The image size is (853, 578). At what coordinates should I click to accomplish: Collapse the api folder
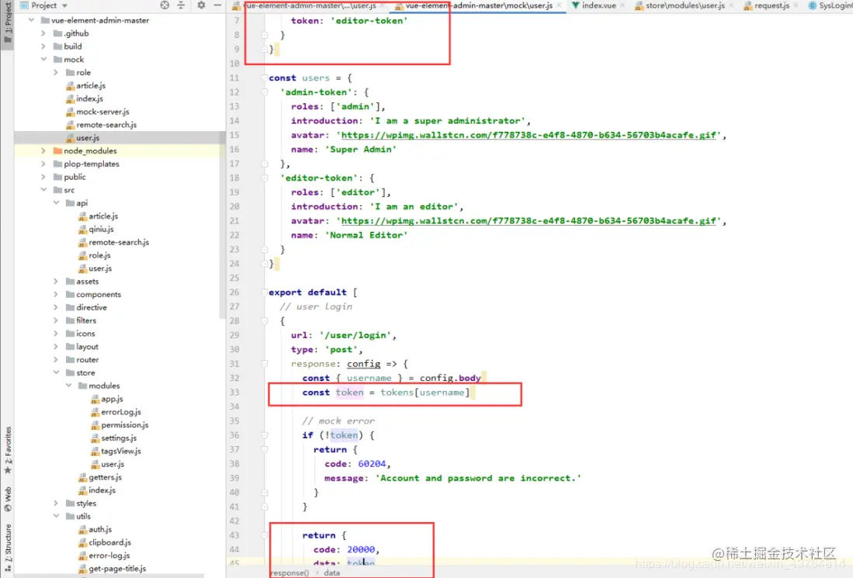pyautogui.click(x=56, y=202)
